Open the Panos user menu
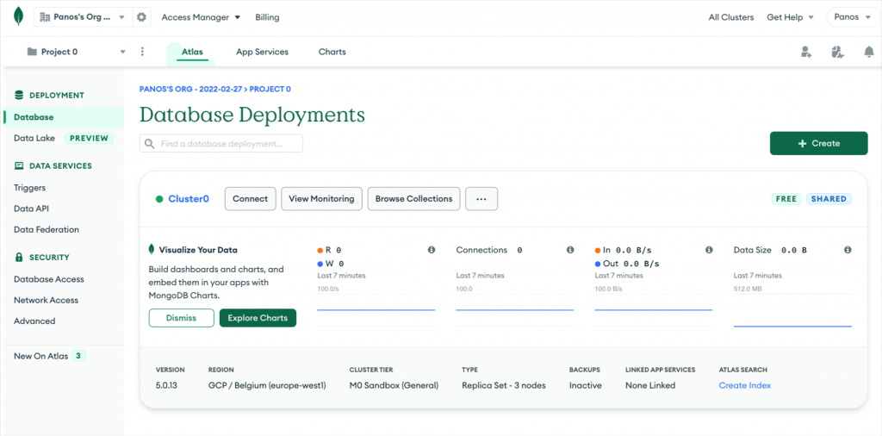The width and height of the screenshot is (882, 436). pos(854,17)
